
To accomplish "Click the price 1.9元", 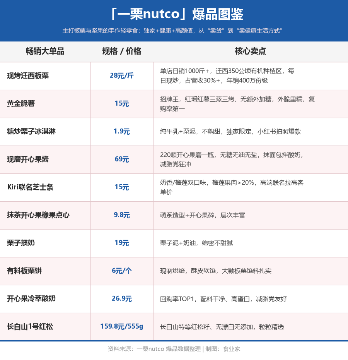I will point(122,131).
